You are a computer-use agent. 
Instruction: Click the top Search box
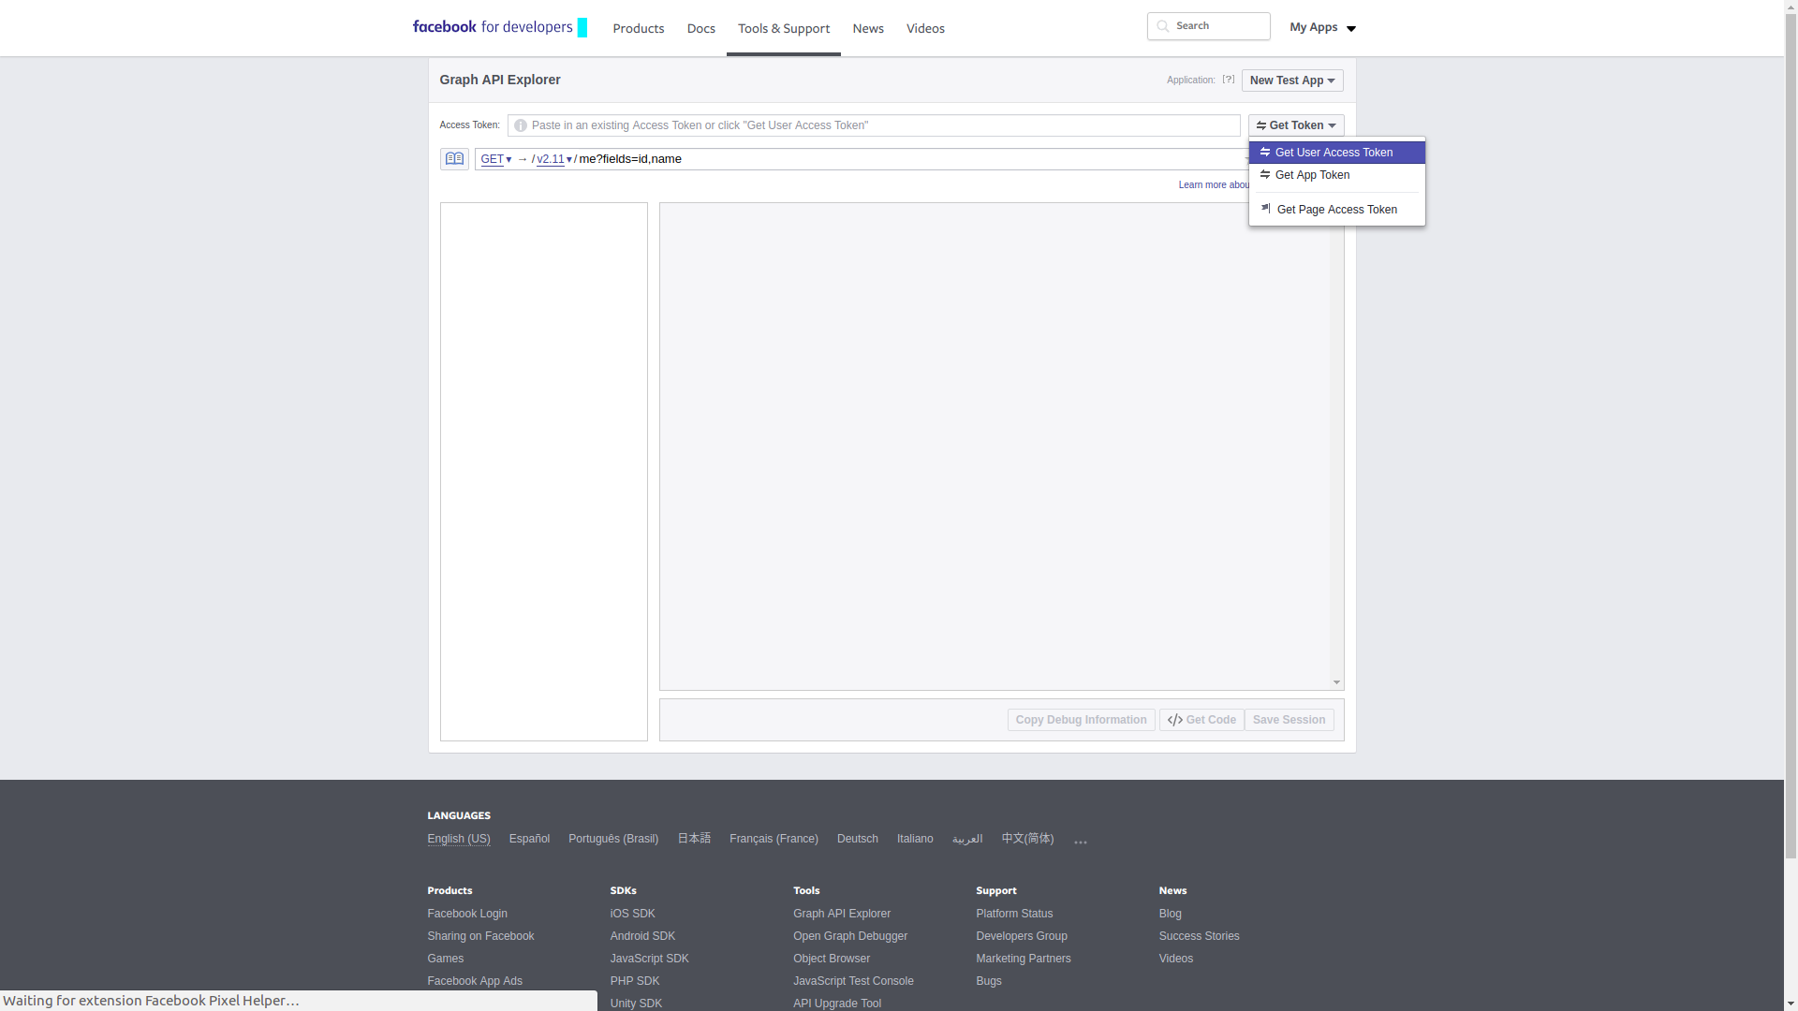pos(1209,26)
